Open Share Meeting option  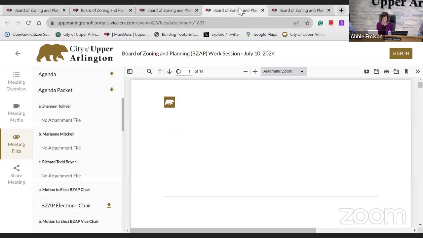click(x=16, y=175)
